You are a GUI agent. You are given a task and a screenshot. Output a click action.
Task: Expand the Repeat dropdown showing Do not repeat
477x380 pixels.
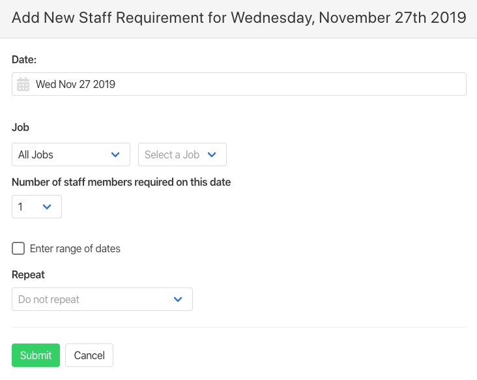pos(102,299)
